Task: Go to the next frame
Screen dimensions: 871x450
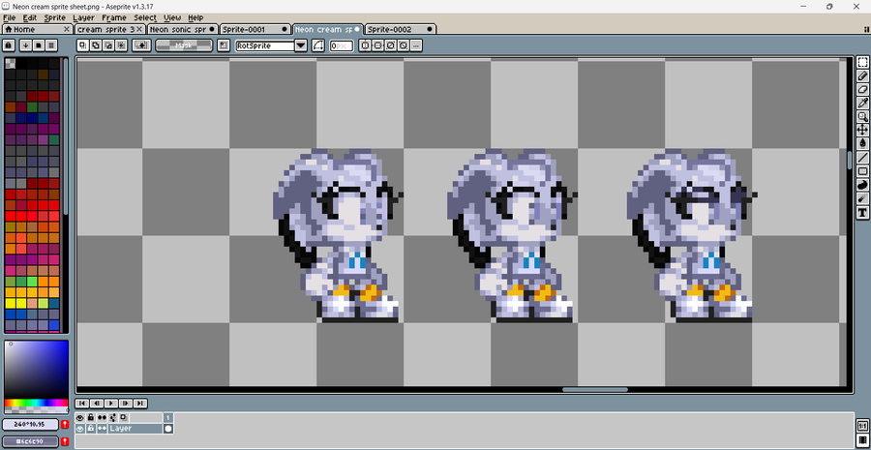Action: pyautogui.click(x=126, y=404)
